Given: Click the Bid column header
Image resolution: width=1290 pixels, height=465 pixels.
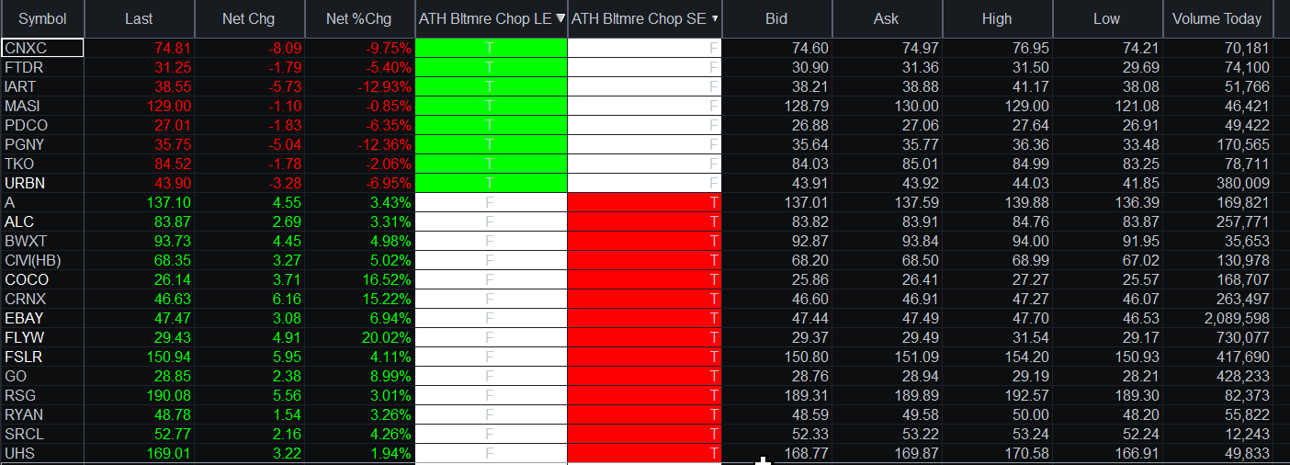Looking at the screenshot, I should [x=777, y=18].
